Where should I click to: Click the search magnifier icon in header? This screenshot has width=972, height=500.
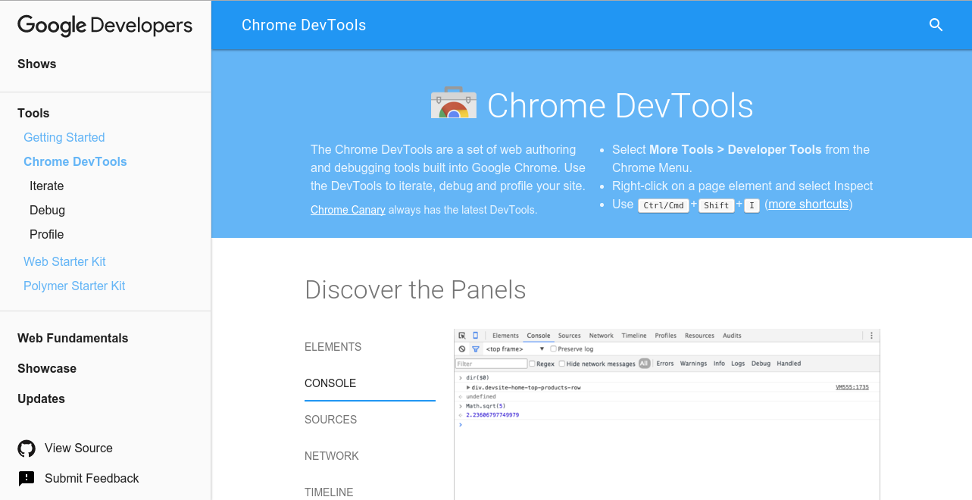936,25
